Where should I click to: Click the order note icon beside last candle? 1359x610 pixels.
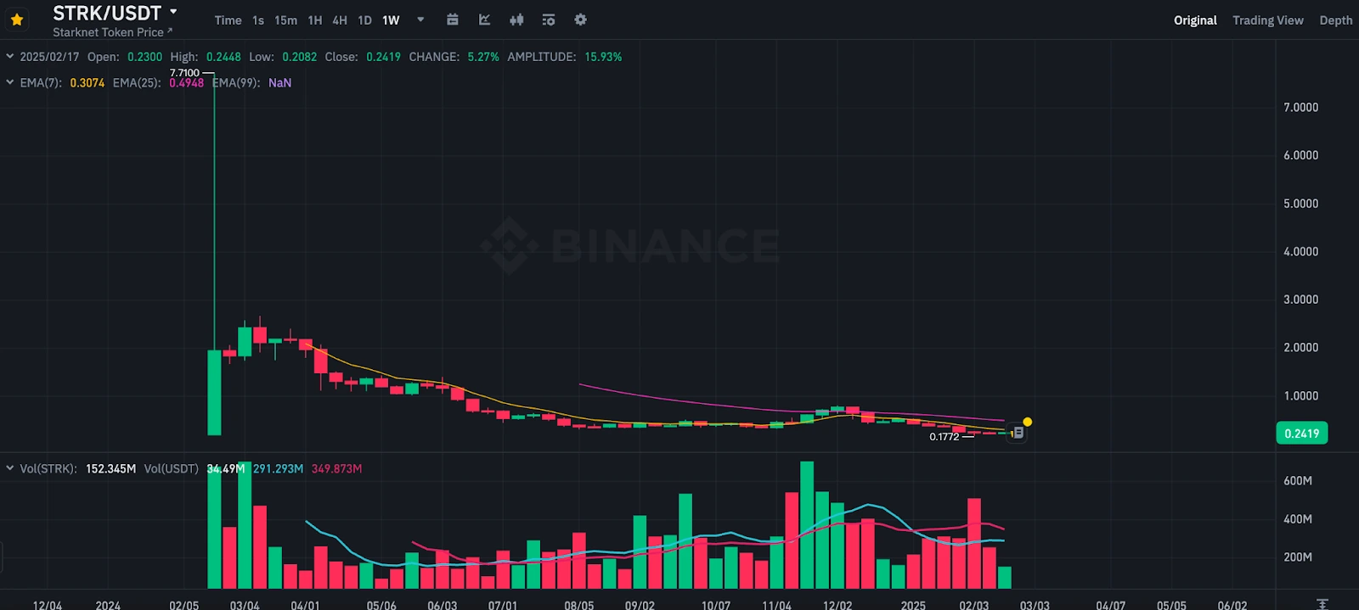(1018, 433)
